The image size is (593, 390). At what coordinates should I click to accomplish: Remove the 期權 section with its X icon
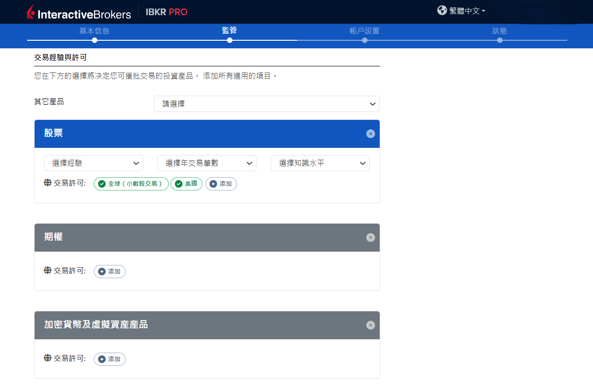click(370, 237)
